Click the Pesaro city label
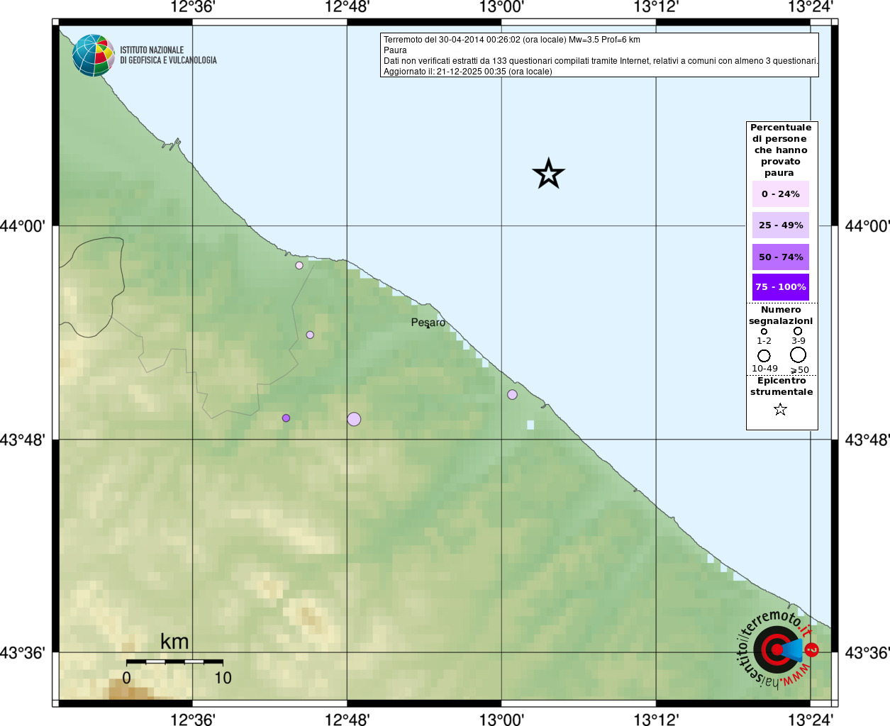Screen dimensions: 890x726 pos(428,323)
